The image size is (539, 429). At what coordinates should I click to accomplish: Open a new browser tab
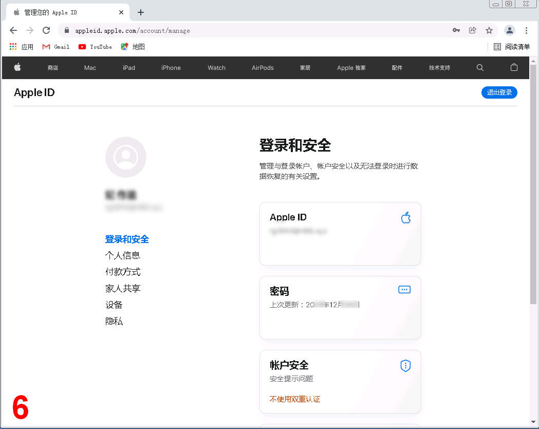tap(141, 12)
